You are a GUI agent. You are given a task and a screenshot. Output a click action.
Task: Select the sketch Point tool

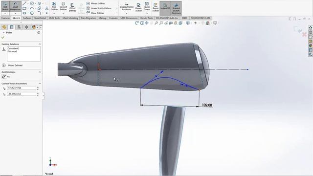[x=47, y=13]
